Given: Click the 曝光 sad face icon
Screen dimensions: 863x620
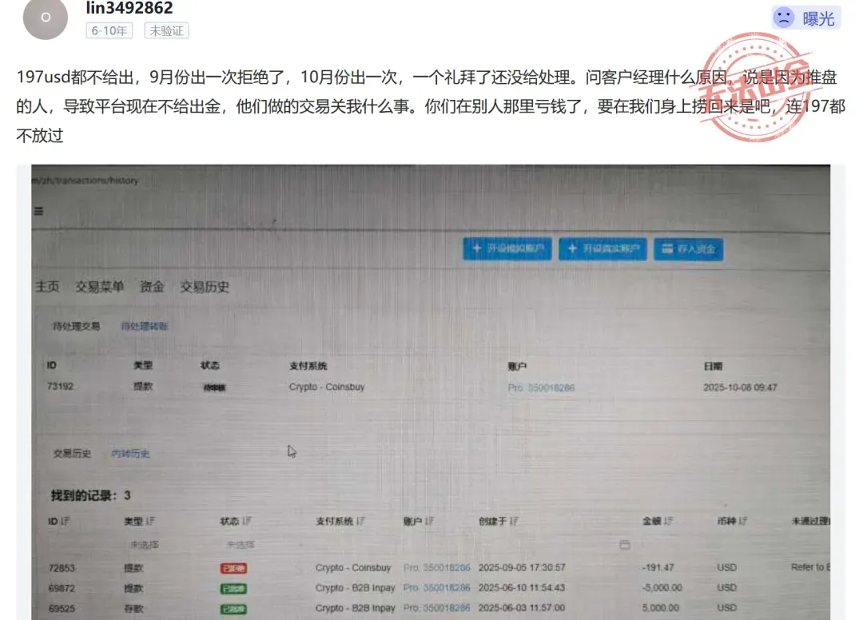Looking at the screenshot, I should (784, 18).
